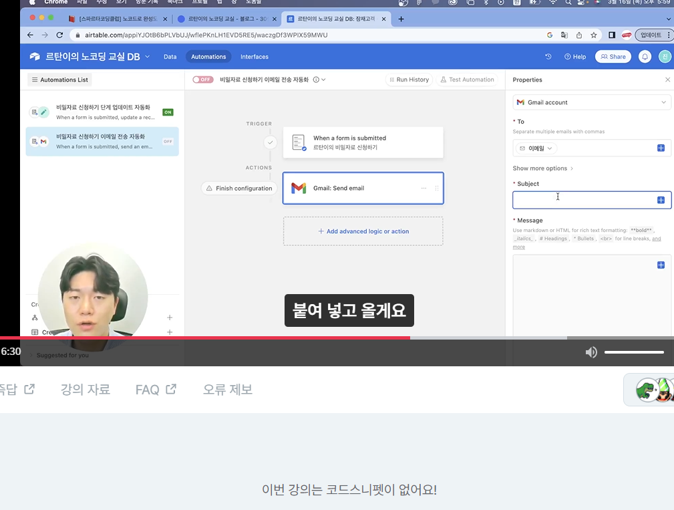Toggle the ON badge of 단계 업데이트 자동화
674x510 pixels.
(x=168, y=112)
